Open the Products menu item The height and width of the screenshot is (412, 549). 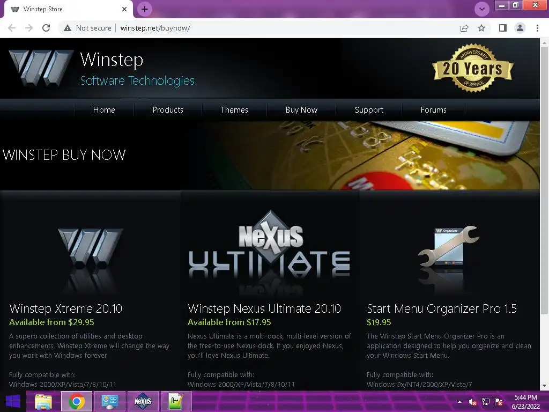click(168, 110)
